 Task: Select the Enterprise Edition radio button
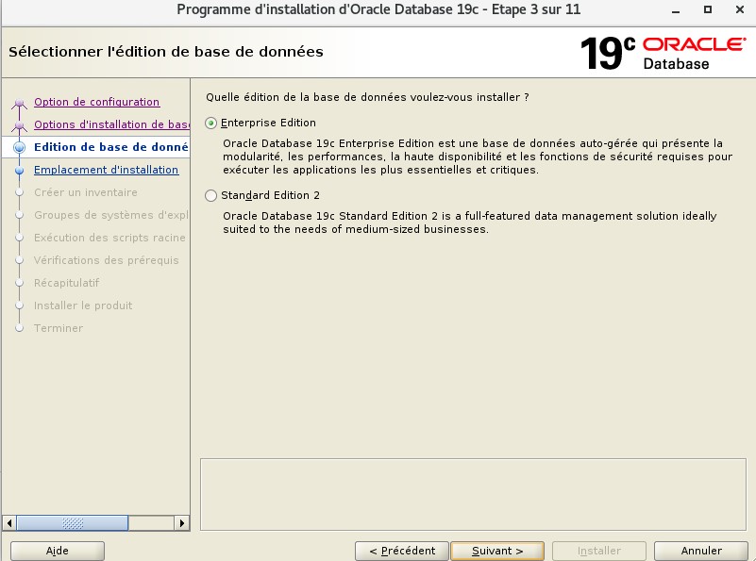[210, 124]
